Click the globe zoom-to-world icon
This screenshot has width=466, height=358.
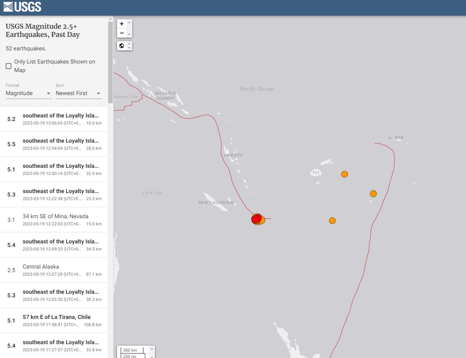pyautogui.click(x=122, y=46)
